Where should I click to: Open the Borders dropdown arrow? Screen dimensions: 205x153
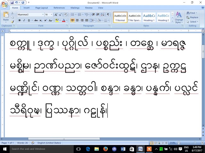(109, 20)
